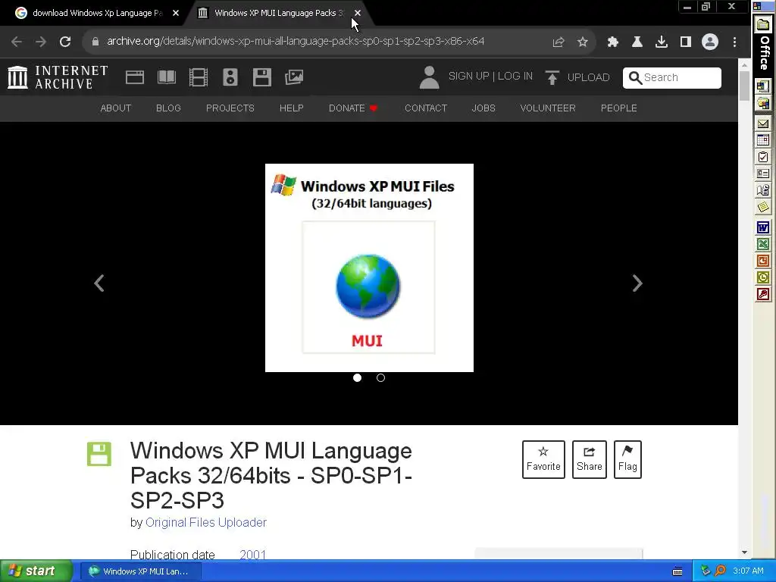The image size is (776, 582).
Task: Open the Windows XP Start button
Action: tap(36, 571)
